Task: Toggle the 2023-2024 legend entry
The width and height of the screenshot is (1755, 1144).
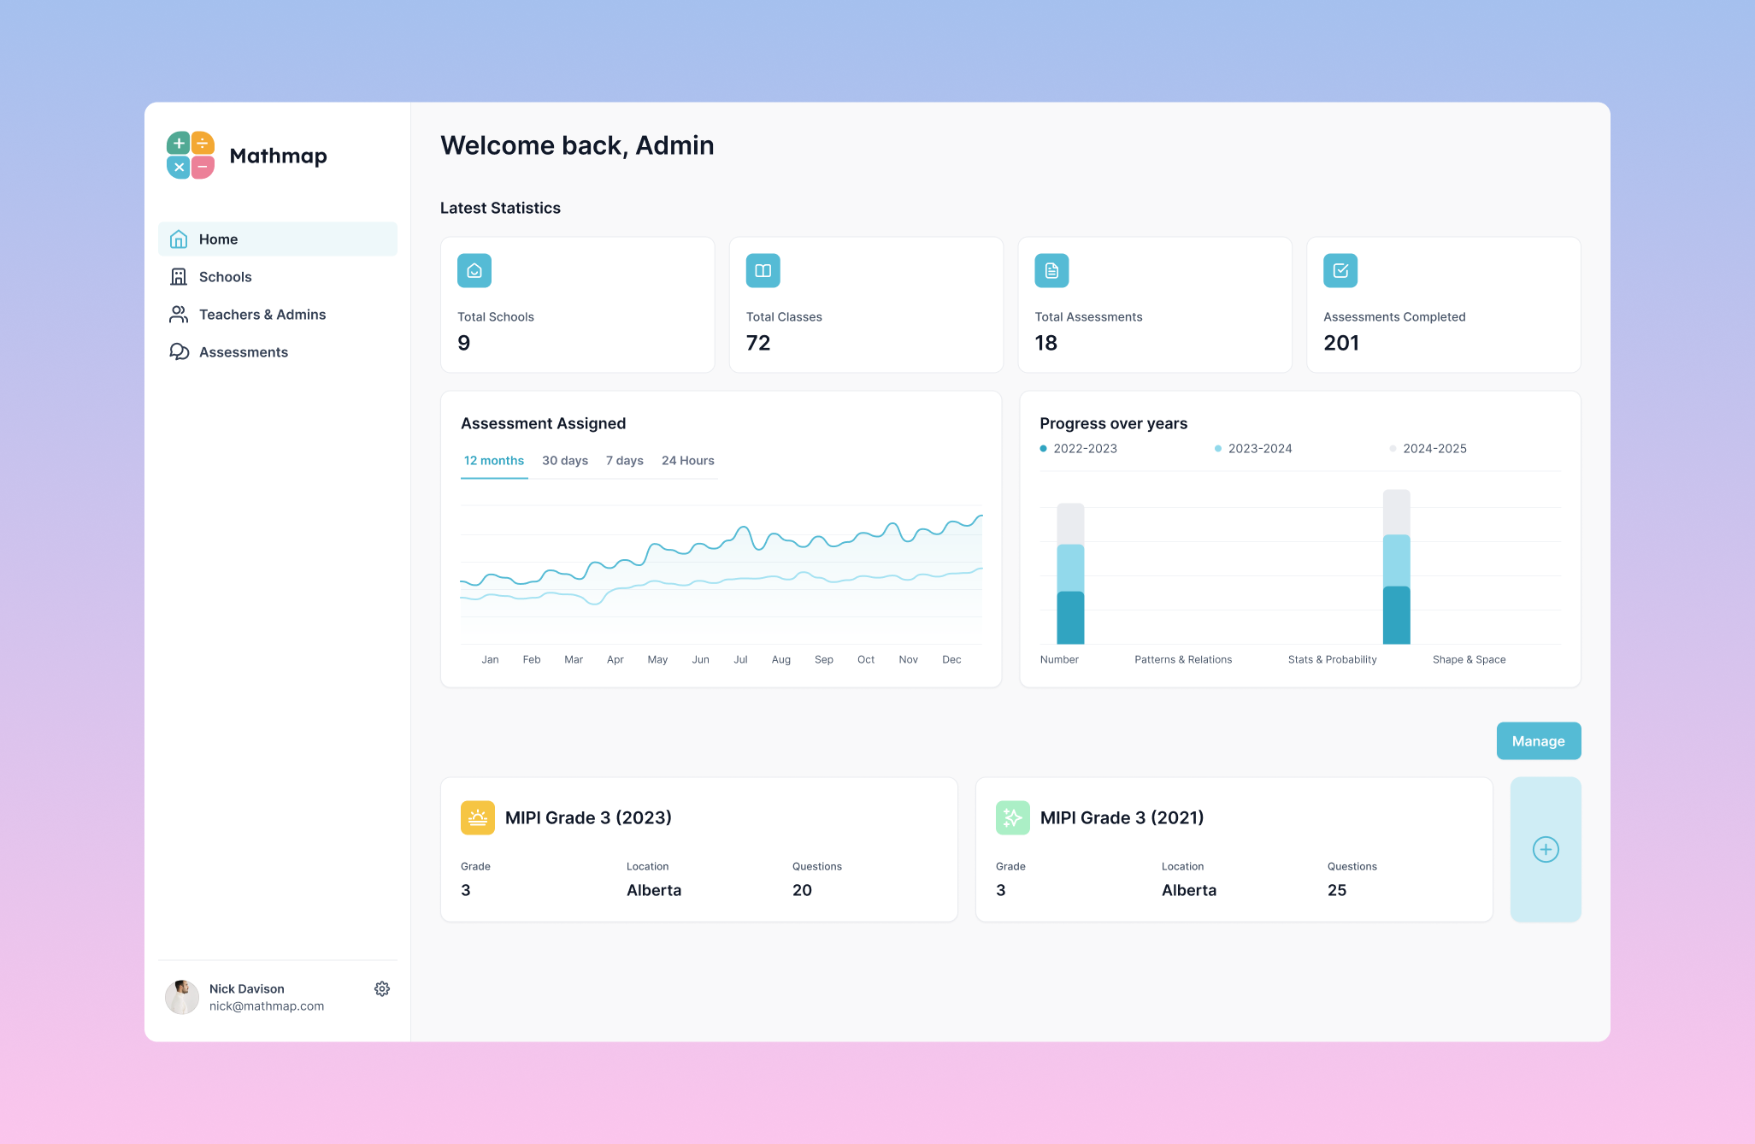Action: pyautogui.click(x=1253, y=449)
